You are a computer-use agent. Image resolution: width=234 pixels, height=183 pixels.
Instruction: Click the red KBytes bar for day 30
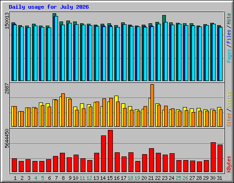click(x=213, y=157)
